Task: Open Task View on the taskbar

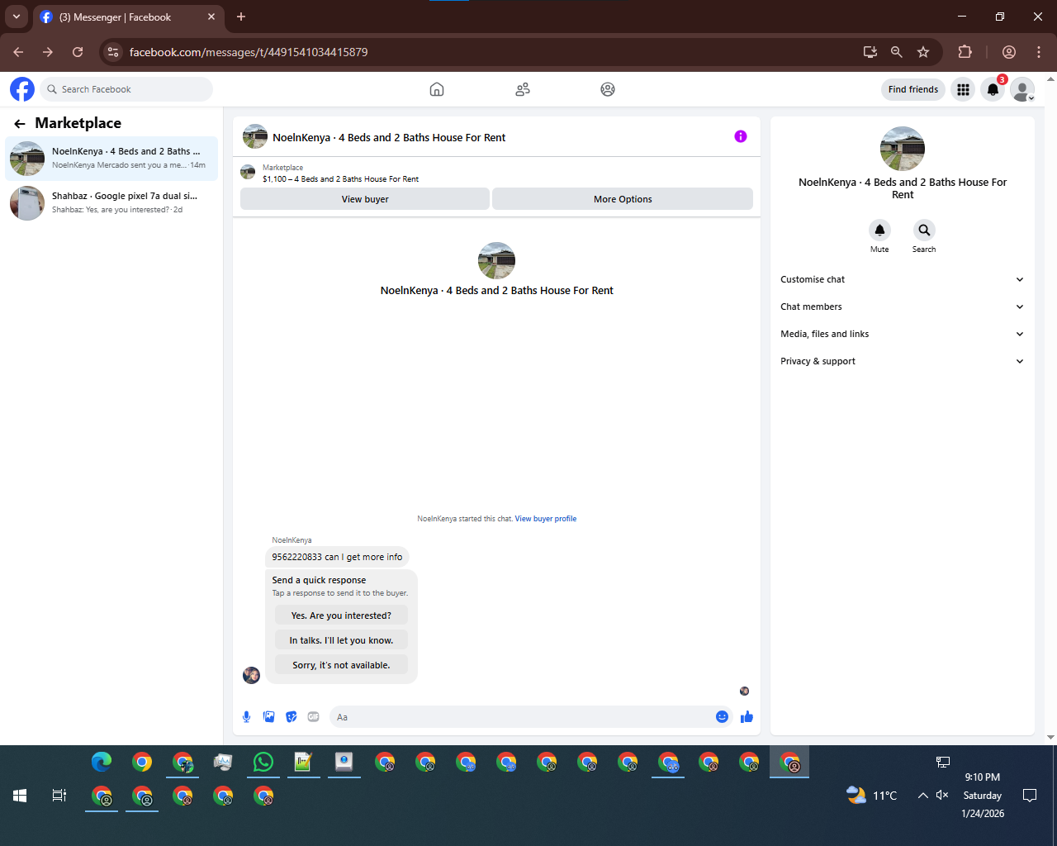Action: click(x=59, y=796)
